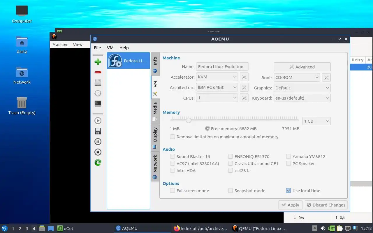The image size is (373, 233).
Task: Open the 1 GB memory size dropdown
Action: coord(316,121)
